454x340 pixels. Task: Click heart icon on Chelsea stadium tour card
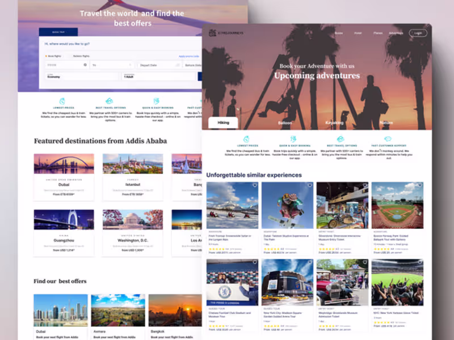click(254, 262)
